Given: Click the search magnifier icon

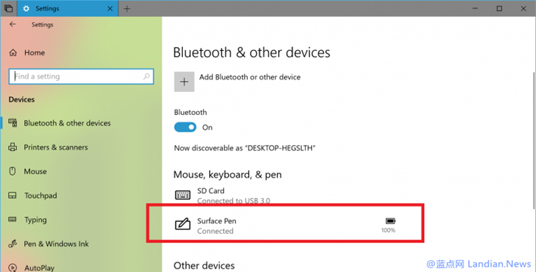Looking at the screenshot, I should [146, 76].
